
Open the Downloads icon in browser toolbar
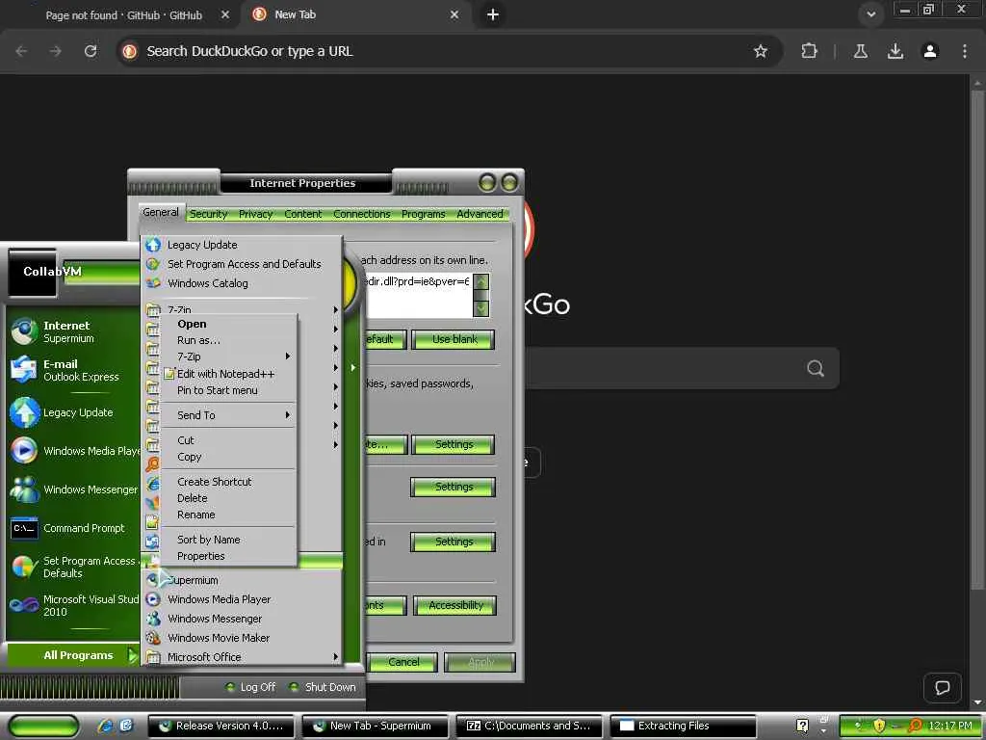895,51
